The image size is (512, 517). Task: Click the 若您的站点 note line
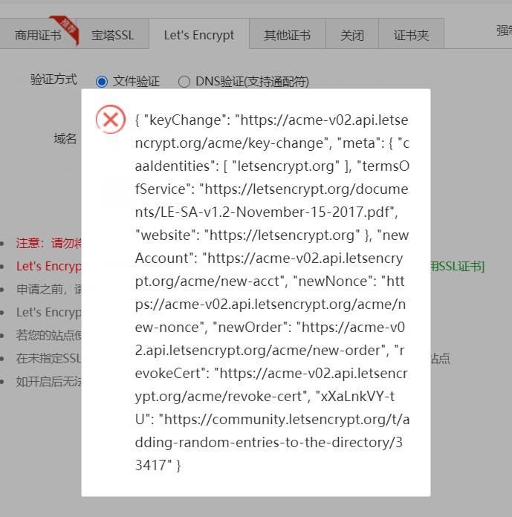(49, 335)
